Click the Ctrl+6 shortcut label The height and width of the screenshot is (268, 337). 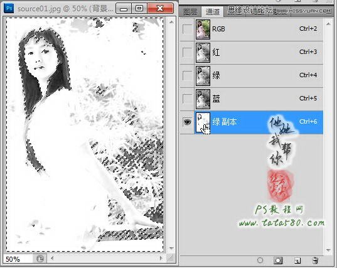tap(308, 122)
